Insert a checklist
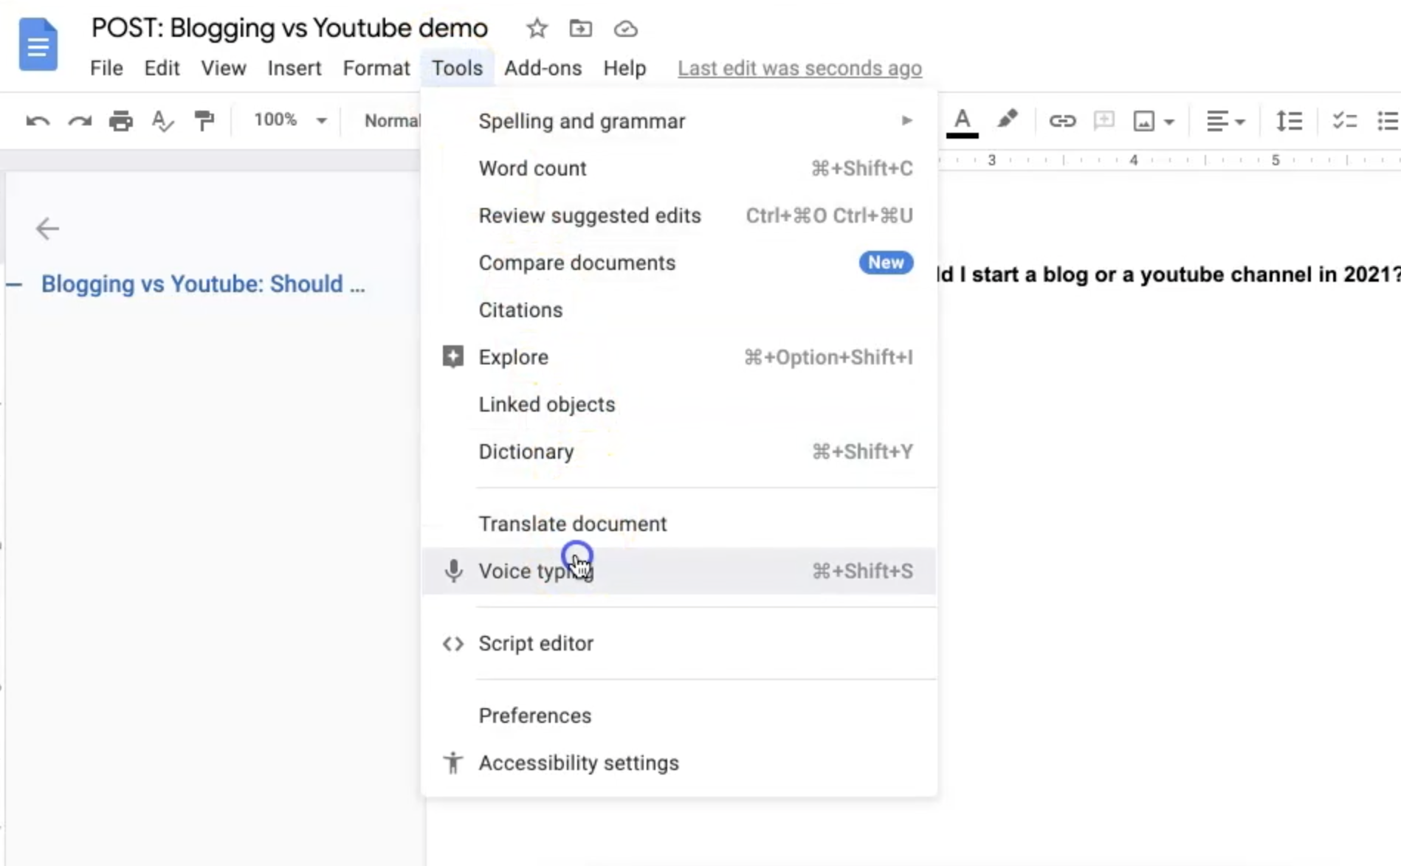The height and width of the screenshot is (866, 1401). click(x=1345, y=120)
